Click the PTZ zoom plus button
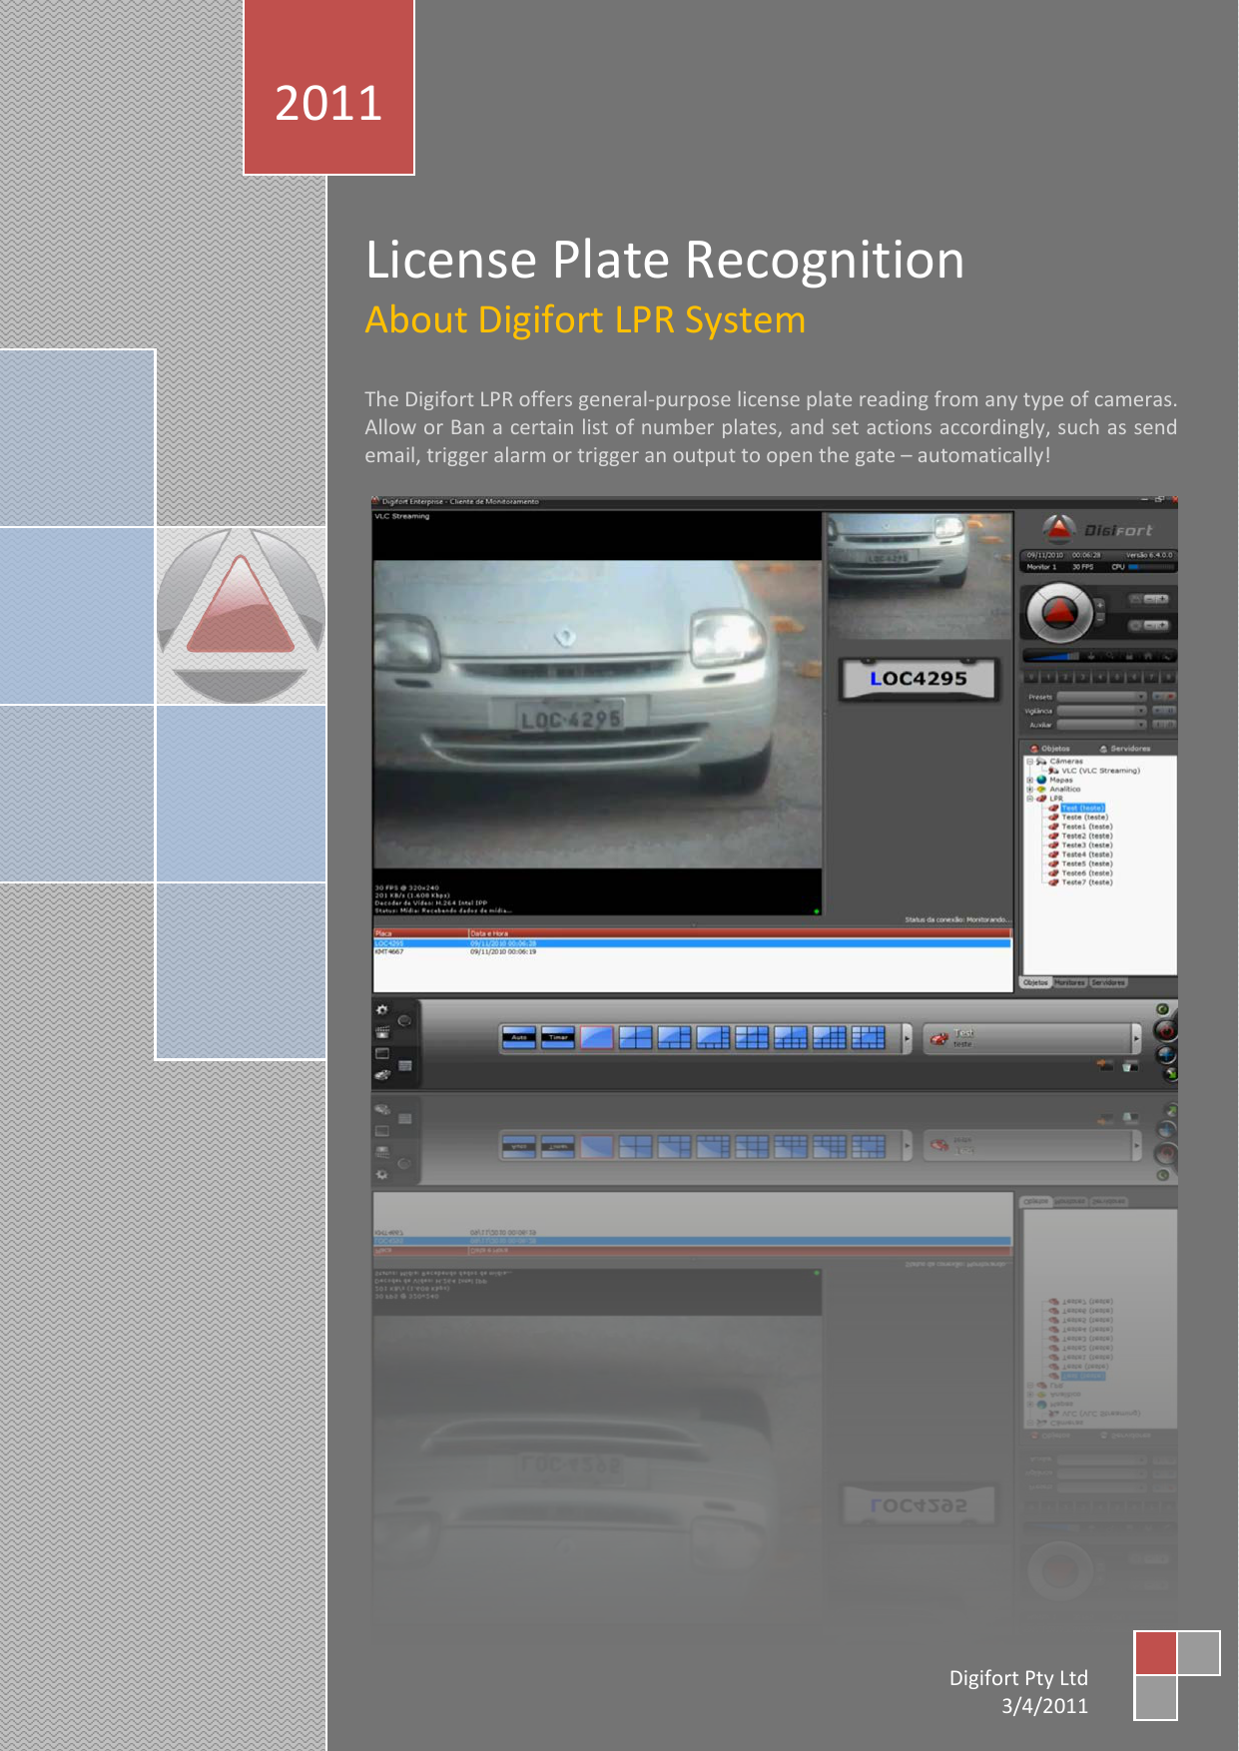Viewport: 1239px width, 1751px height. tap(1100, 605)
